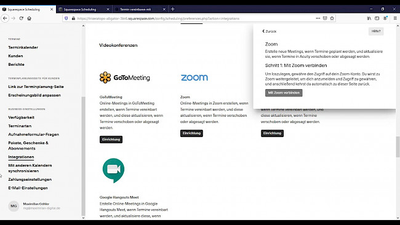Open the browser home page
Image resolution: width=400 pixels, height=225 pixels.
(x=30, y=18)
